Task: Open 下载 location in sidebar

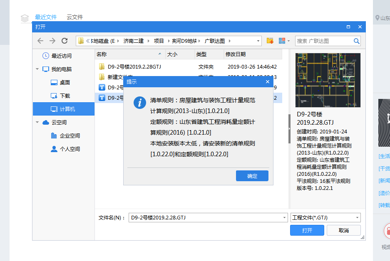Action: (x=65, y=96)
